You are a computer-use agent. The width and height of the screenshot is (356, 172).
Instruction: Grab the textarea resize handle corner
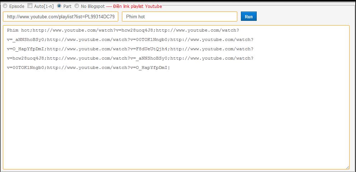click(347, 167)
